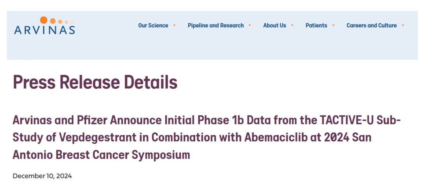Click the Press Release Details heading
Image resolution: width=421 pixels, height=183 pixels.
(x=95, y=82)
